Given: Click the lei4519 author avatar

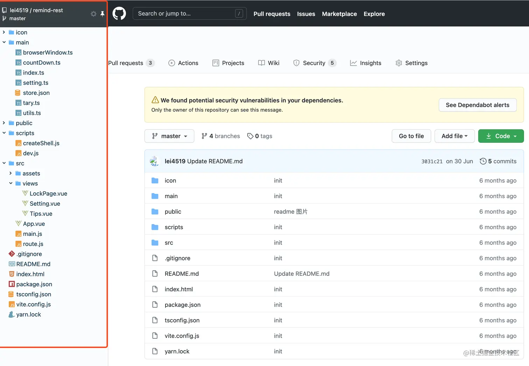Looking at the screenshot, I should click(x=154, y=161).
